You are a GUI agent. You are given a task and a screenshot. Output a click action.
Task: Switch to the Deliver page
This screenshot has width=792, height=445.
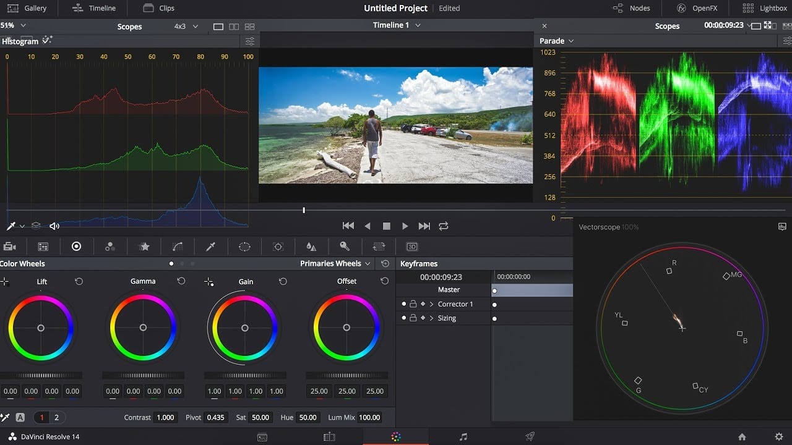(x=530, y=437)
